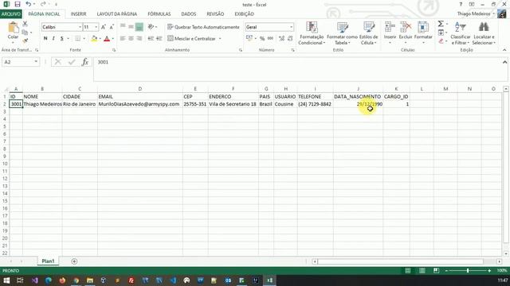Click Mesclar e Centralizar button

tap(192, 39)
